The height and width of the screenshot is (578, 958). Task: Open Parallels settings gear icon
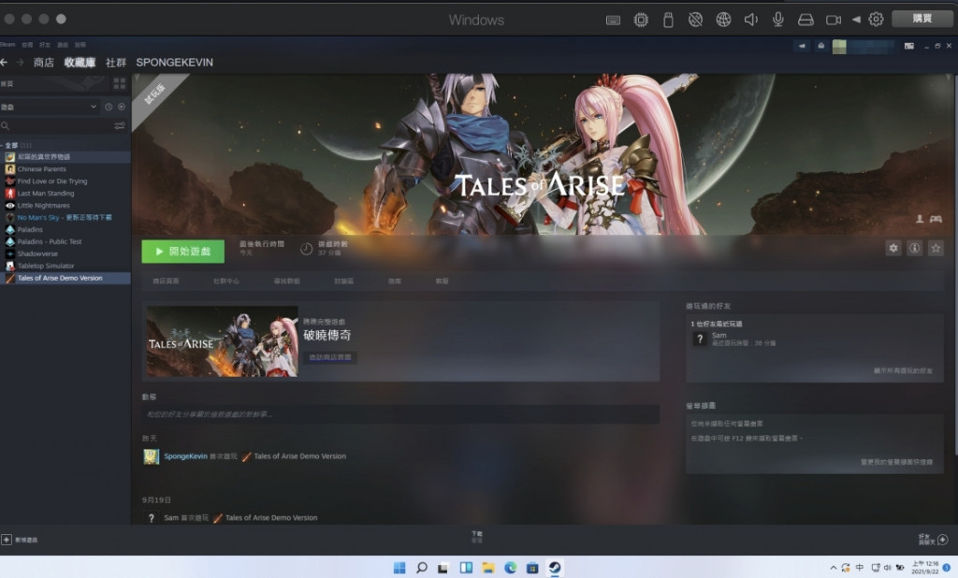[876, 20]
